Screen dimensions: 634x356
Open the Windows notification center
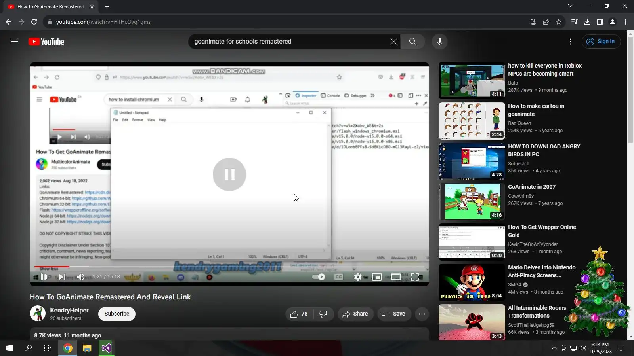[621, 348]
